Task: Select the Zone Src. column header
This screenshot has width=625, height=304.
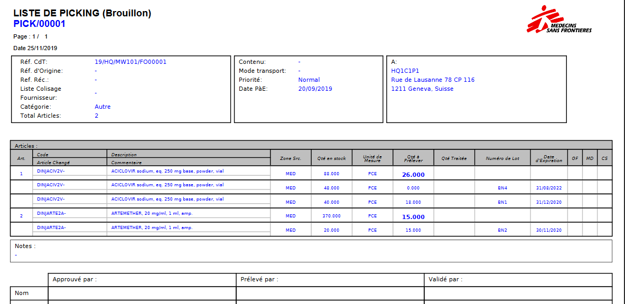Action: point(290,158)
